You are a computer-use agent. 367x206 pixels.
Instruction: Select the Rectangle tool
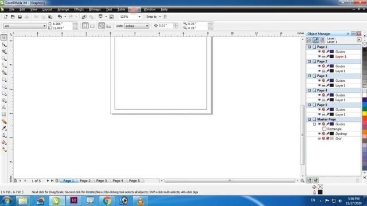4,80
